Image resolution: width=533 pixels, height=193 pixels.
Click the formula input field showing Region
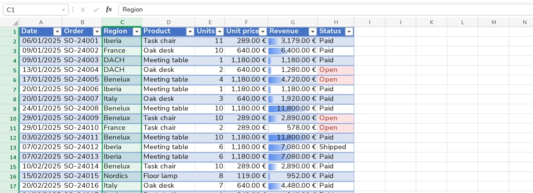click(326, 10)
